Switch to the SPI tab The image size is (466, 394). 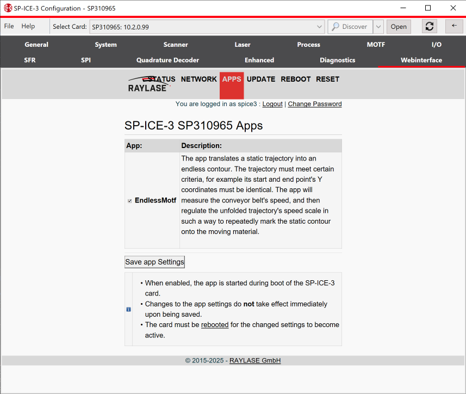85,60
